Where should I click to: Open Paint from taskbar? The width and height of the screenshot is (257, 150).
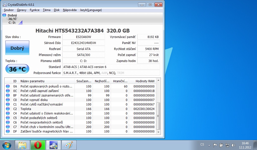click(69, 145)
